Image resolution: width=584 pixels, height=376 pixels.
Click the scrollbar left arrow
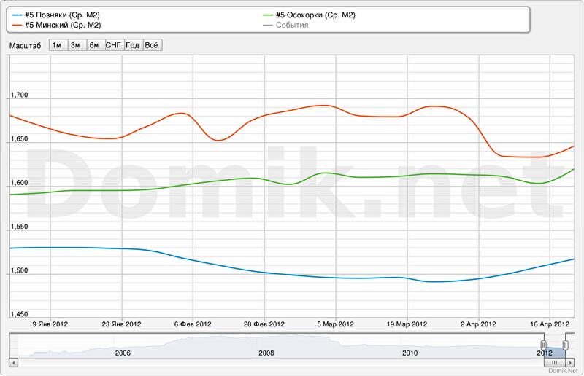click(x=13, y=361)
